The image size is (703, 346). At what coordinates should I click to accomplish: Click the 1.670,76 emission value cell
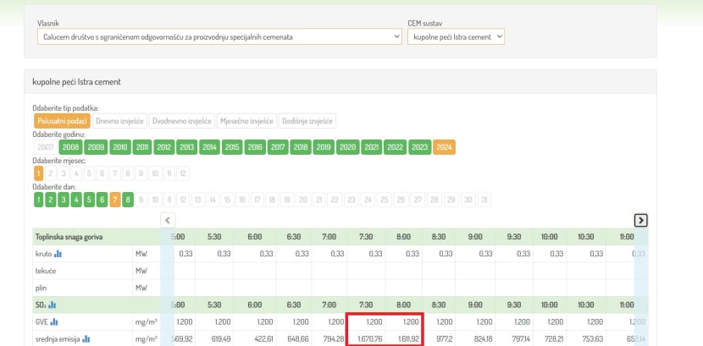pos(366,339)
